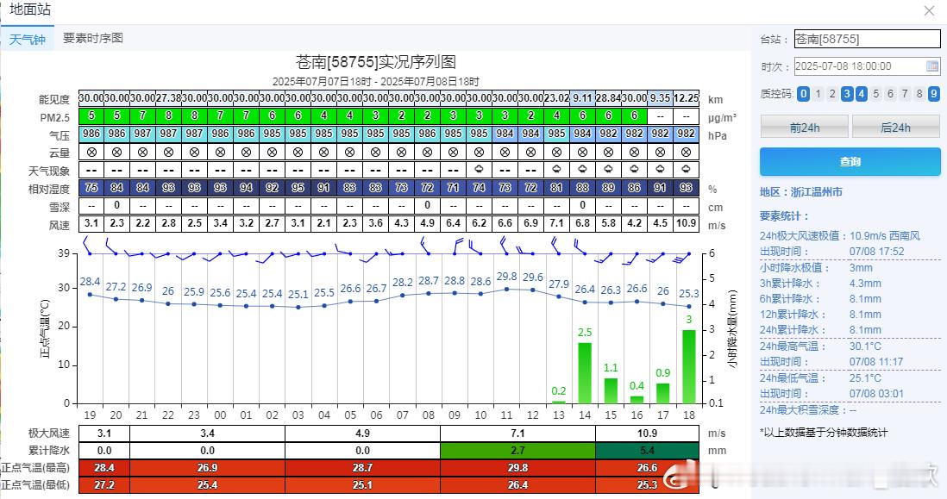Click the occurrence time 07/08 17:52
The height and width of the screenshot is (499, 947).
coord(877,252)
